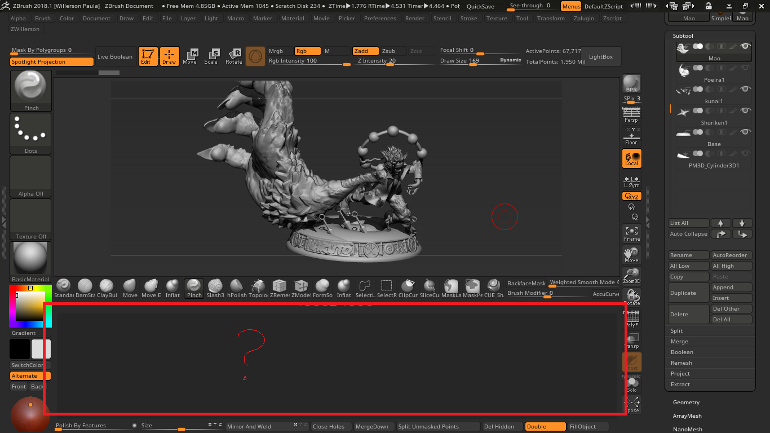
Task: Select the hPolish brush
Action: click(237, 288)
